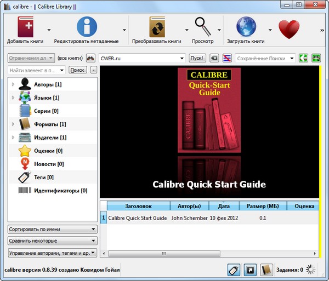This screenshot has height=281, width=329.
Task: Click the Publishers typewriter icon
Action: pyautogui.click(x=25, y=137)
